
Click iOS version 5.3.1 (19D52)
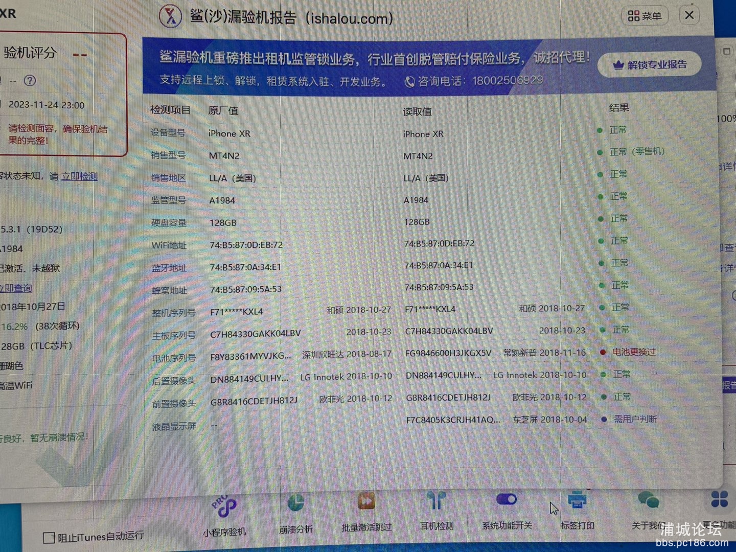click(31, 229)
